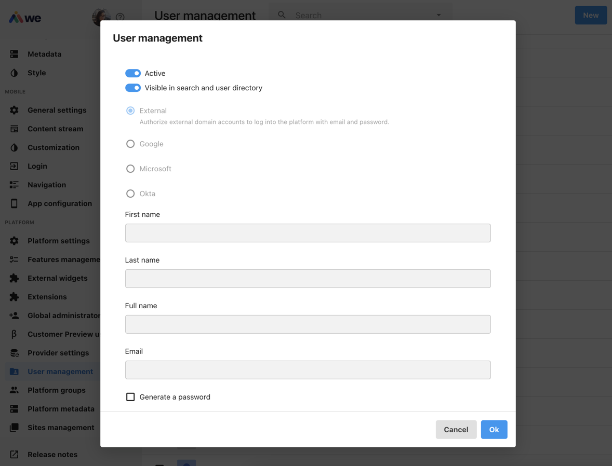Select the Google authentication radio button
Viewport: 612px width, 466px height.
[130, 144]
